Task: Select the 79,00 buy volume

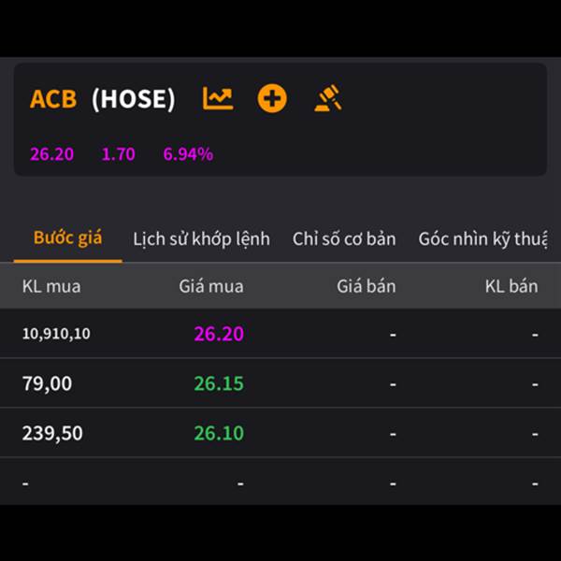Action: [47, 383]
